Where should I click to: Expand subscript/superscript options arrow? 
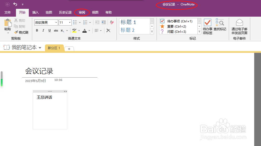point(67,31)
